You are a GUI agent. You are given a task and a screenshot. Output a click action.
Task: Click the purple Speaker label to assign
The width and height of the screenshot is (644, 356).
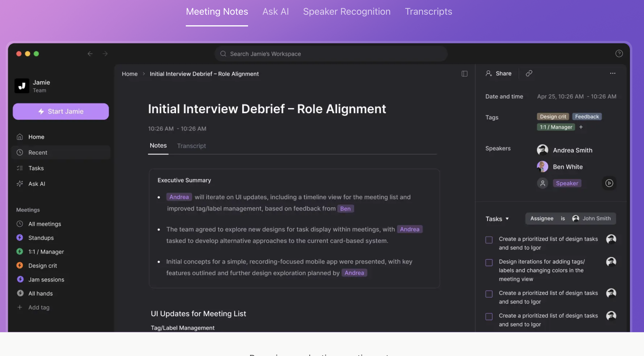(567, 183)
